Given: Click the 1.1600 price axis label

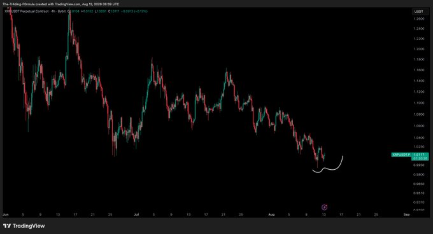Looking at the screenshot, I should (x=419, y=71).
